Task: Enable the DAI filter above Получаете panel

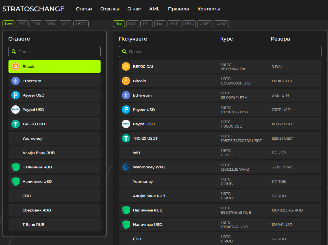Action: coord(160,24)
